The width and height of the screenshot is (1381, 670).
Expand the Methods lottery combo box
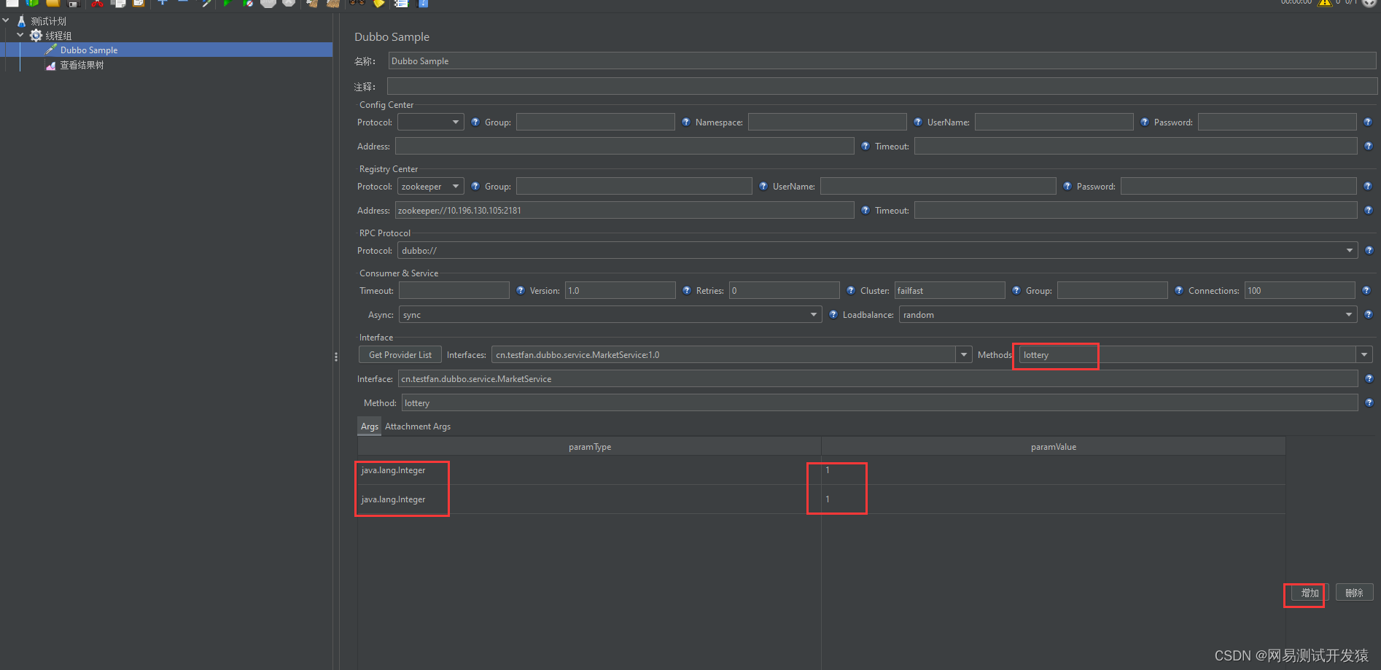(1364, 355)
